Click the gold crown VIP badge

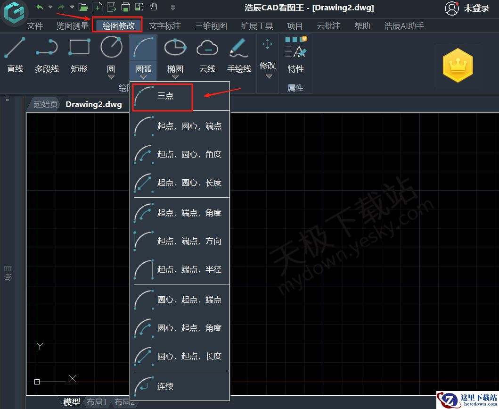[x=458, y=65]
